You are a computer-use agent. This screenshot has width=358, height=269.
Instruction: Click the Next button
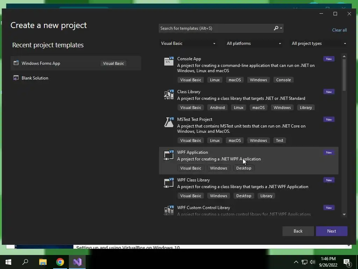(x=331, y=231)
